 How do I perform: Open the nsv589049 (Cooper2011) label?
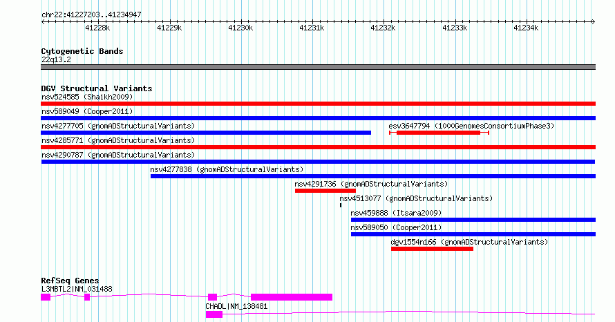87,111
